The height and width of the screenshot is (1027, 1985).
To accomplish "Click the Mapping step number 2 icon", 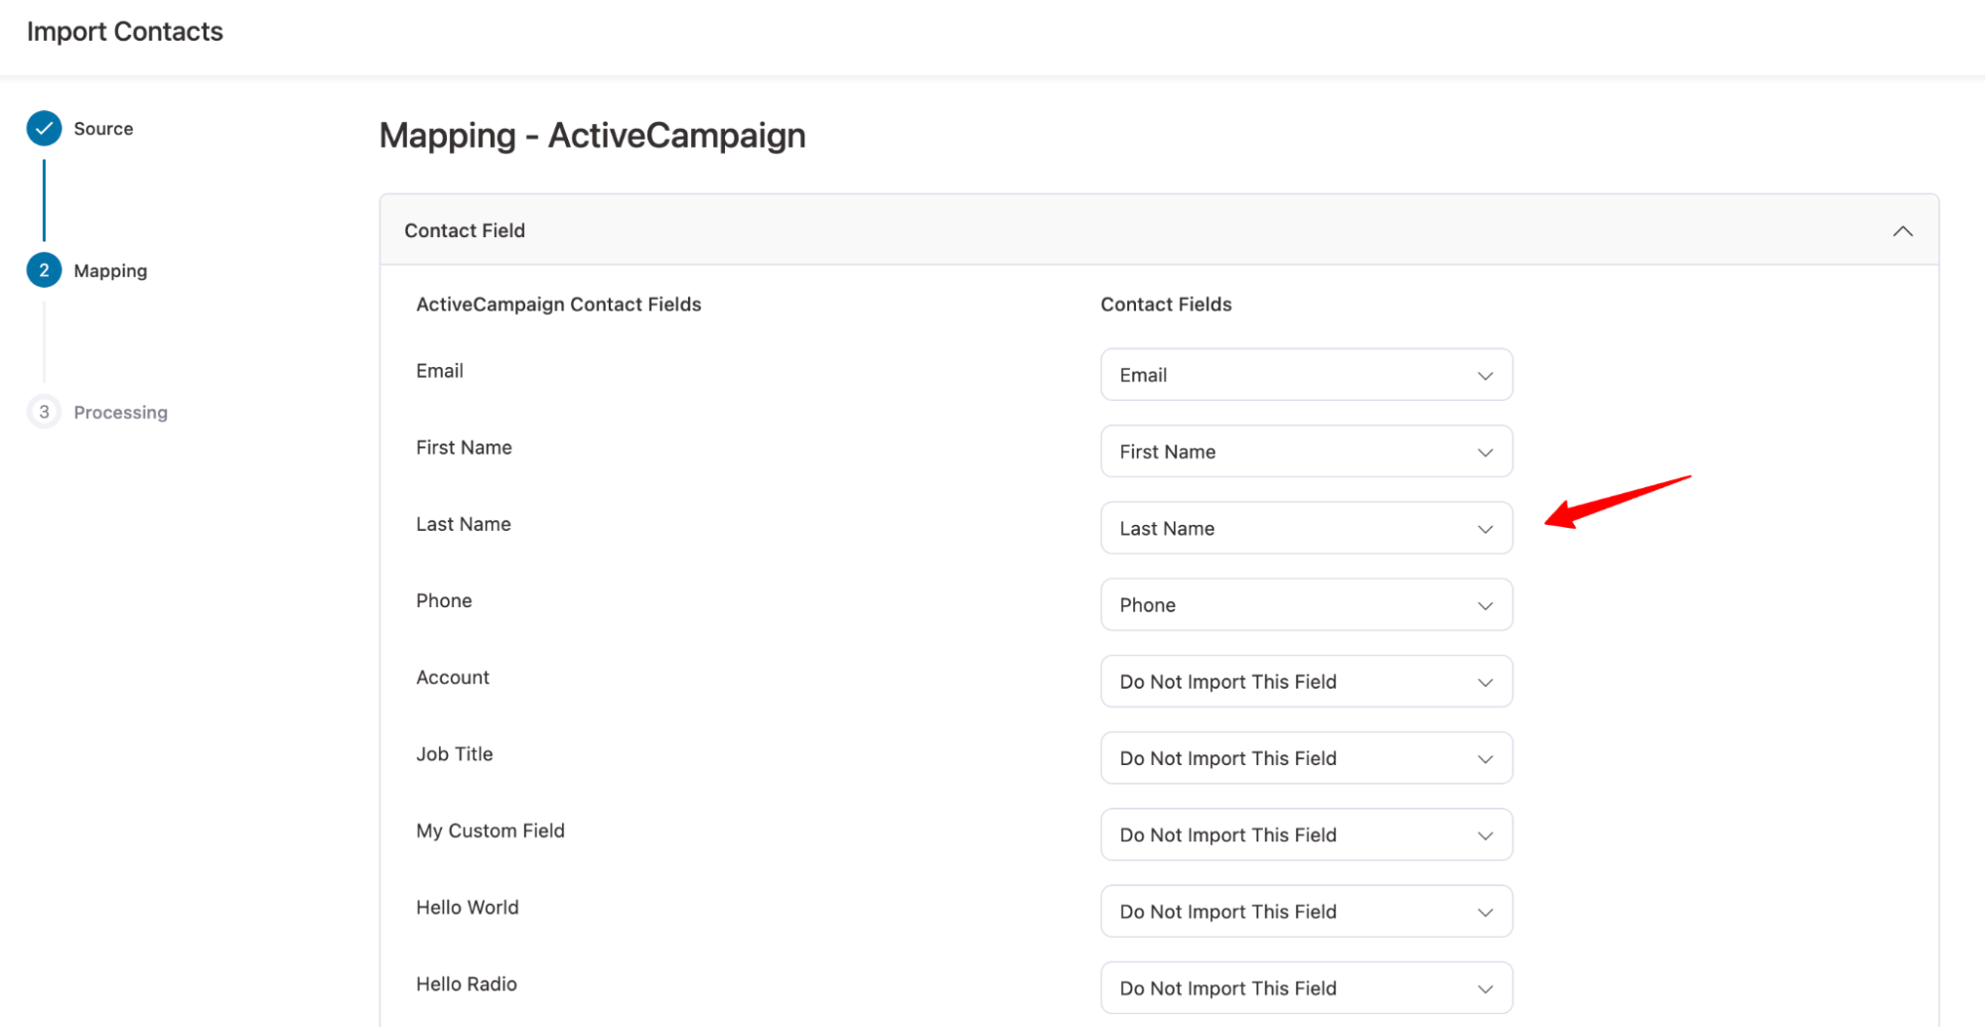I will [x=44, y=271].
